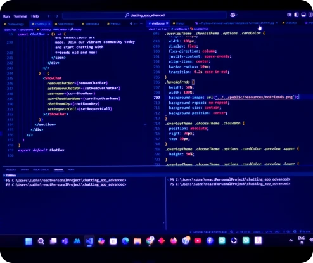Click the navigate forward arrow
The width and height of the screenshot is (313, 263).
(56, 16)
